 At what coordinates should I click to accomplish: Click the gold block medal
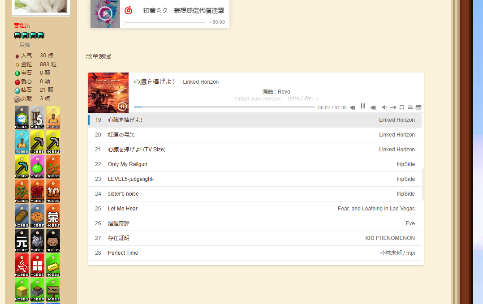tap(22, 290)
